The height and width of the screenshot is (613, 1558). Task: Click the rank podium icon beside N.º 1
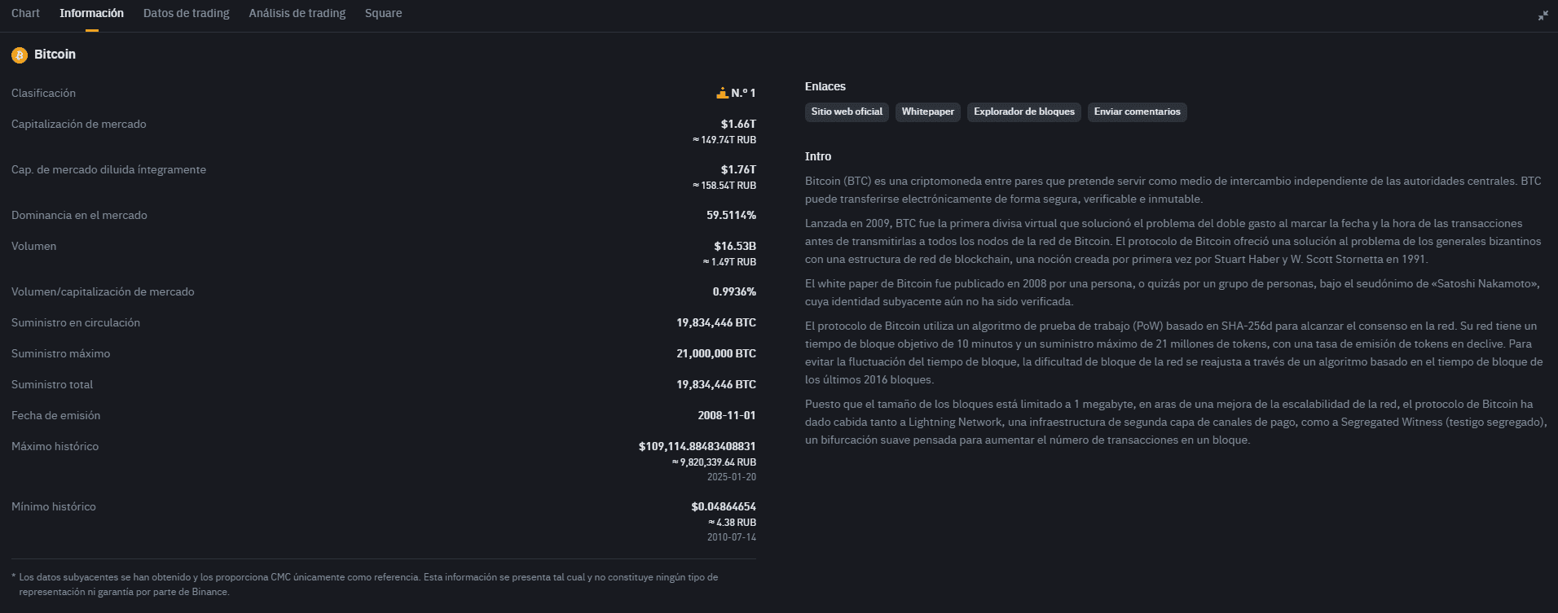722,93
